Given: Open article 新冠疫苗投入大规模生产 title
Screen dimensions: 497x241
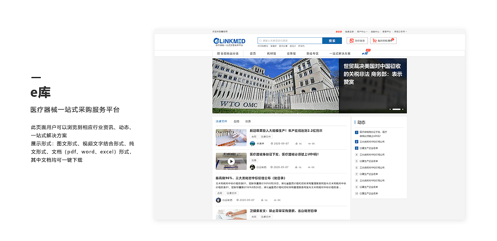Looking at the screenshot, I should coord(286,131).
